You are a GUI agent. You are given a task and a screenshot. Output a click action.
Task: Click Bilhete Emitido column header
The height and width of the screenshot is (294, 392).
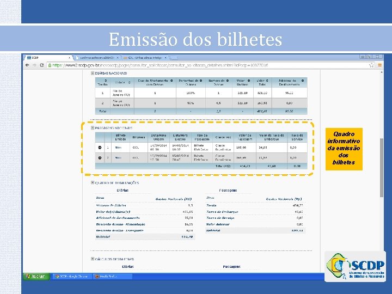pos(120,137)
